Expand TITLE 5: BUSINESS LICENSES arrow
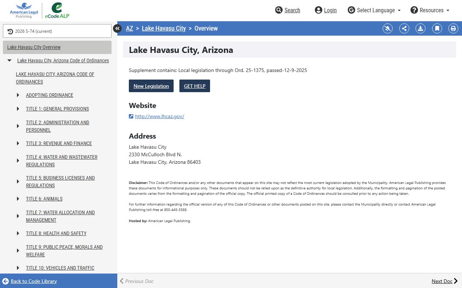The width and height of the screenshot is (462, 288). tap(18, 182)
